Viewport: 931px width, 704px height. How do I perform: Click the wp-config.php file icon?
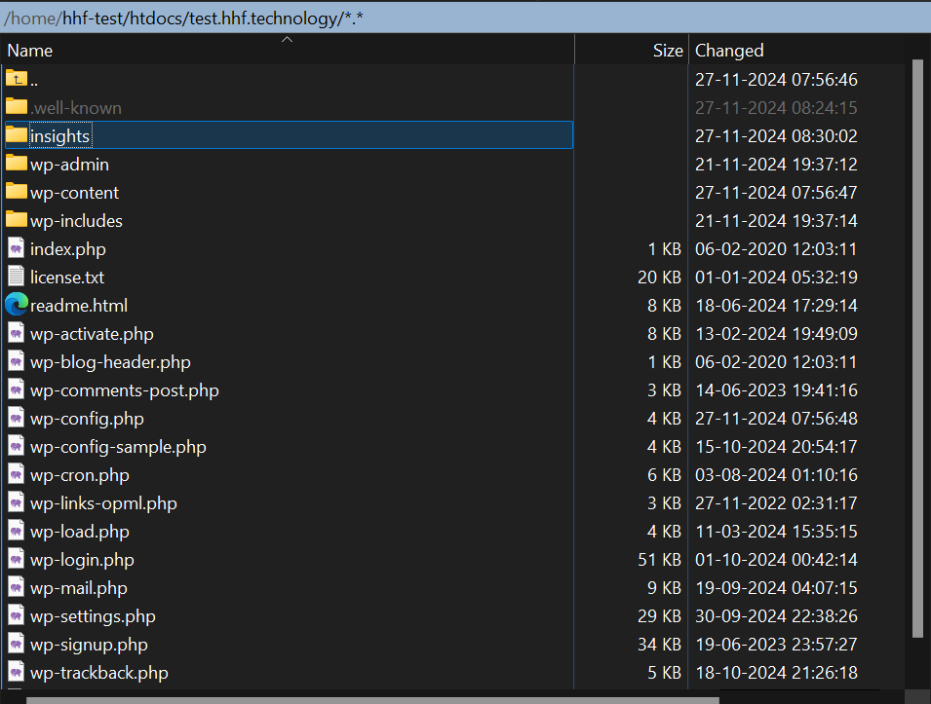(17, 418)
